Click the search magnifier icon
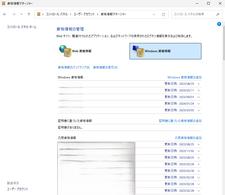Image resolution: width=225 pixels, height=195 pixels. coord(217,15)
